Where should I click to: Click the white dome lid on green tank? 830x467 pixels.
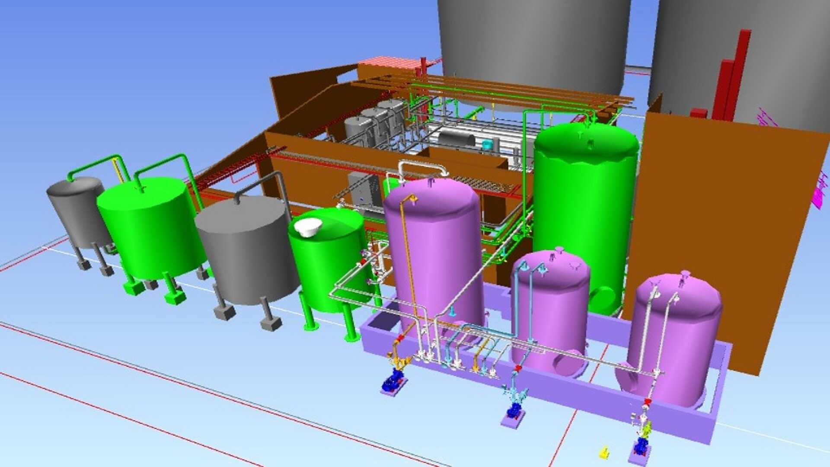[308, 227]
